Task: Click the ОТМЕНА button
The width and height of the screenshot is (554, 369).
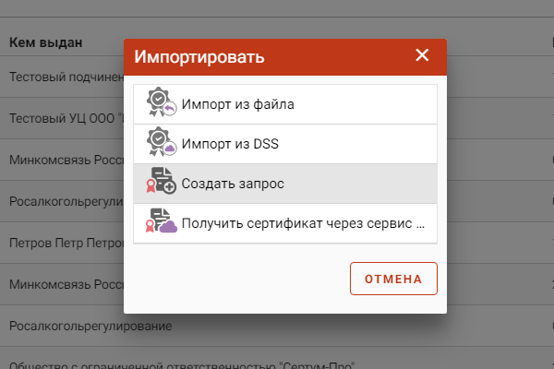Action: click(393, 279)
